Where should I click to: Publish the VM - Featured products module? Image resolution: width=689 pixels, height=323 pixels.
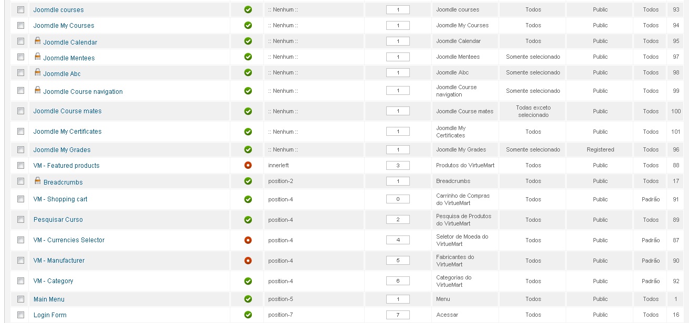coord(248,165)
